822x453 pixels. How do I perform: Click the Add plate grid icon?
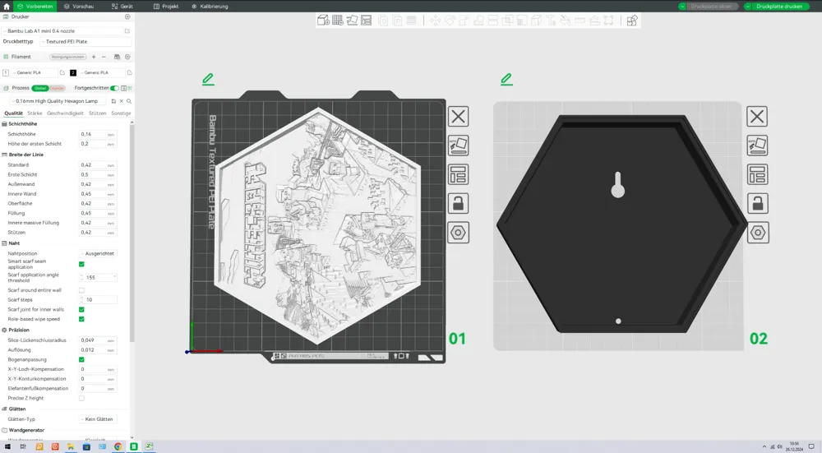tap(338, 21)
